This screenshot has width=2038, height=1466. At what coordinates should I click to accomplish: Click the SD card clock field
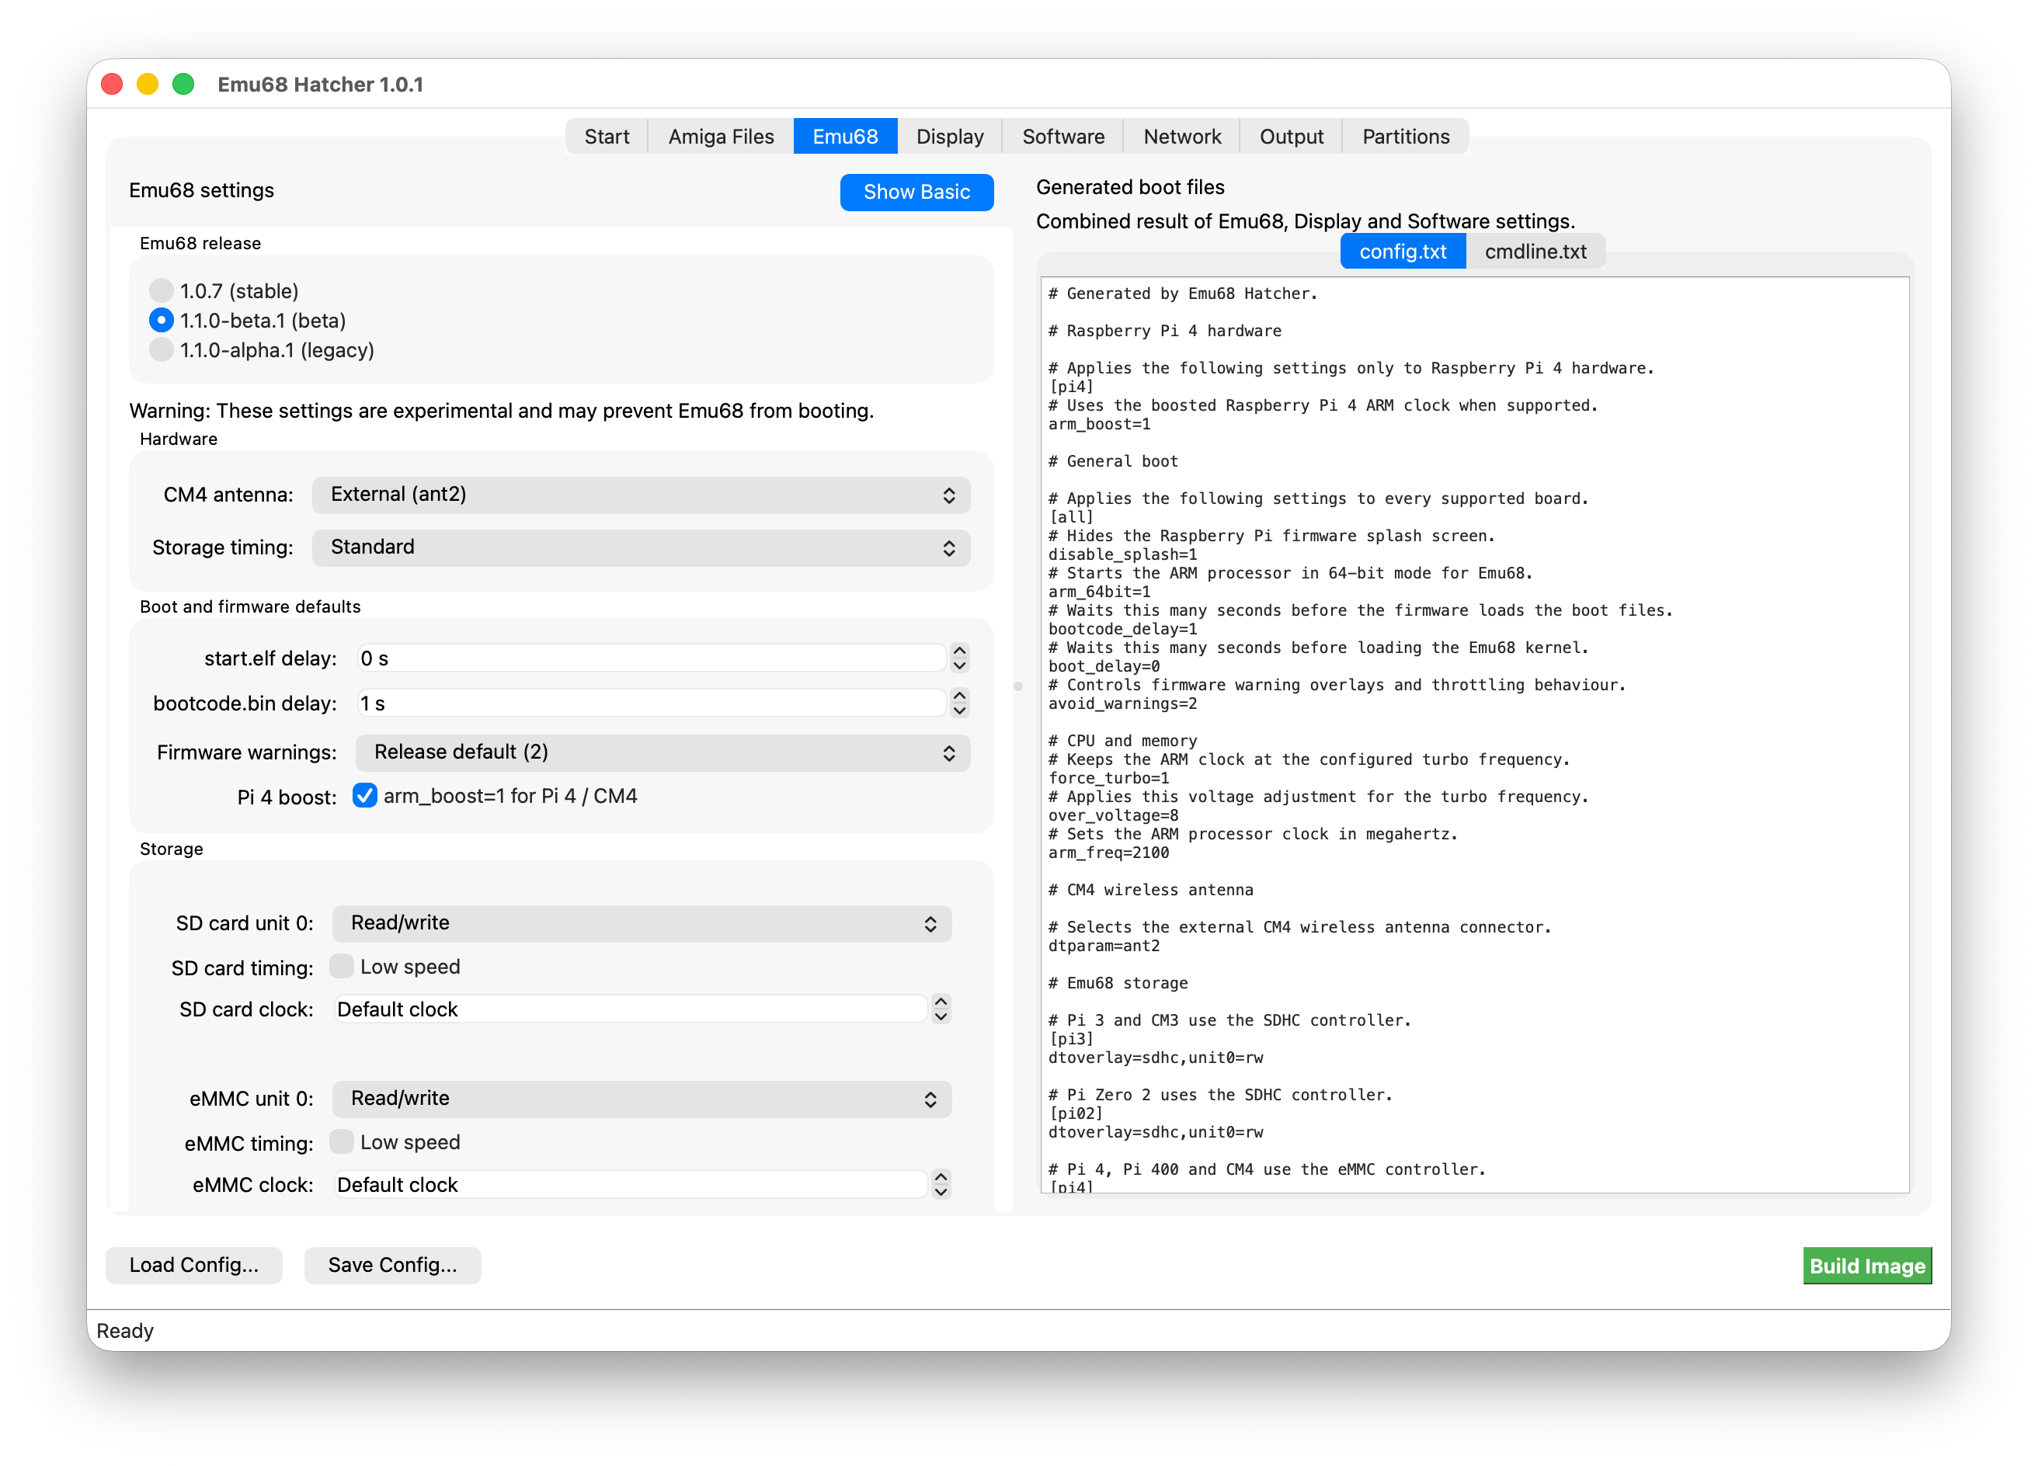tap(630, 1009)
